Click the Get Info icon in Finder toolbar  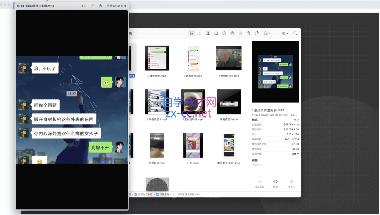coord(224,33)
